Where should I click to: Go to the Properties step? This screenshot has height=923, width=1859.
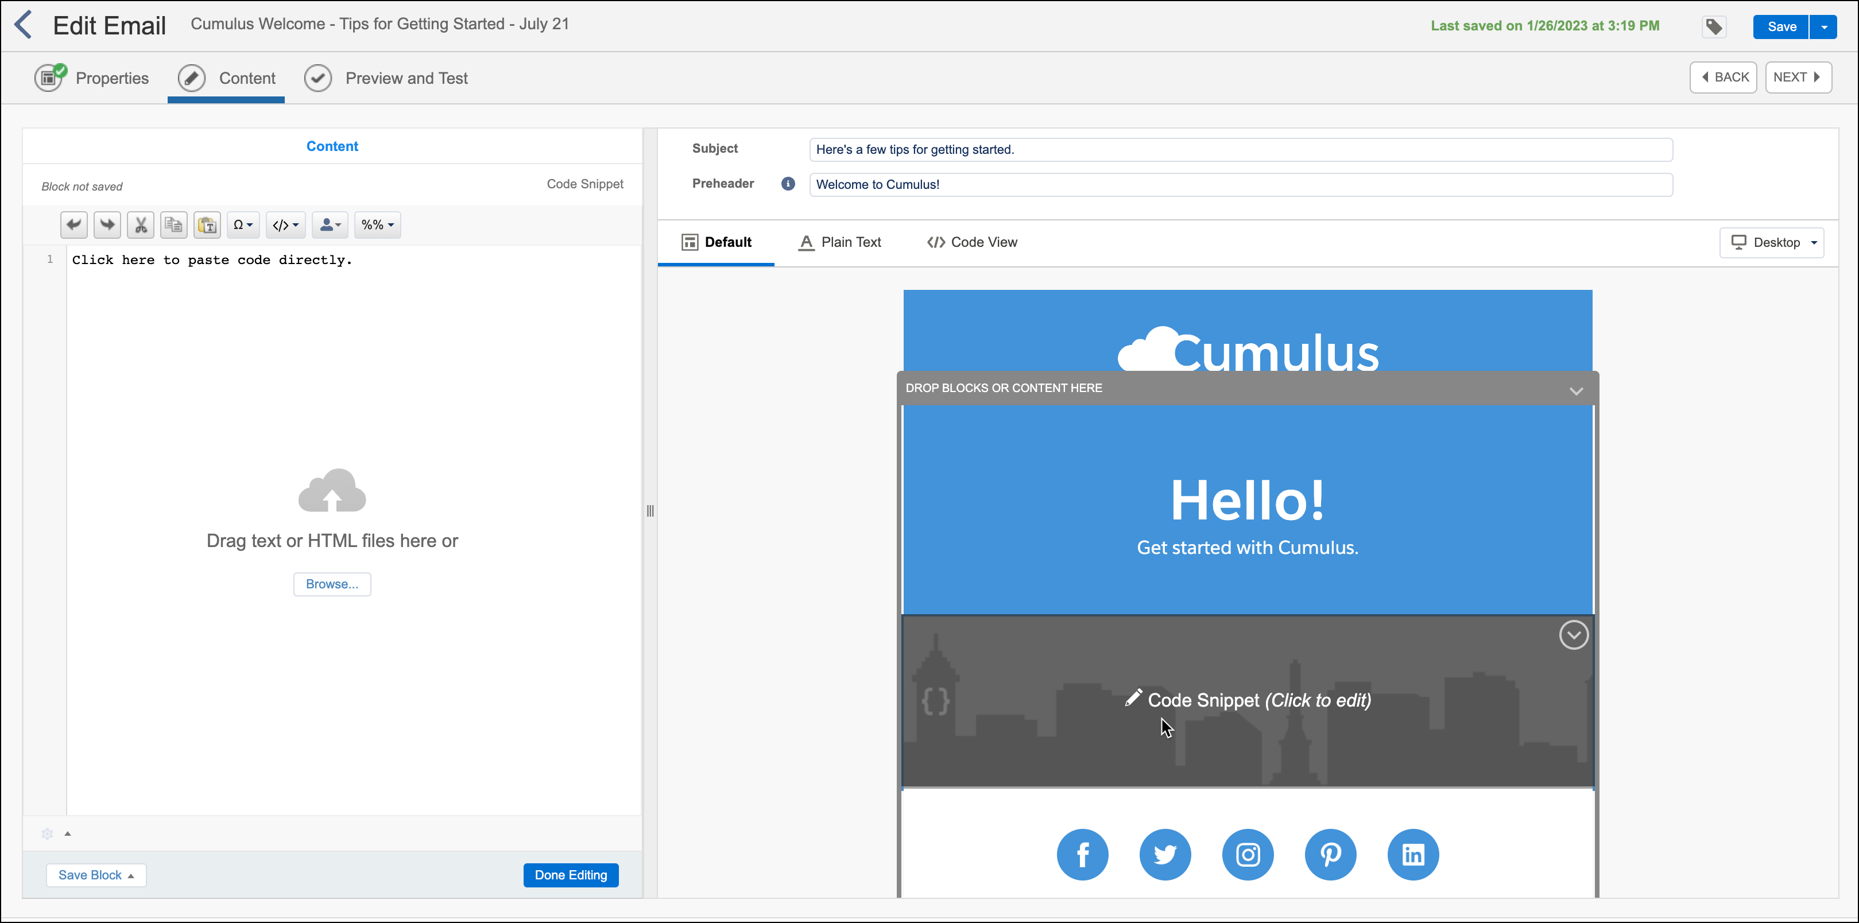(x=92, y=78)
